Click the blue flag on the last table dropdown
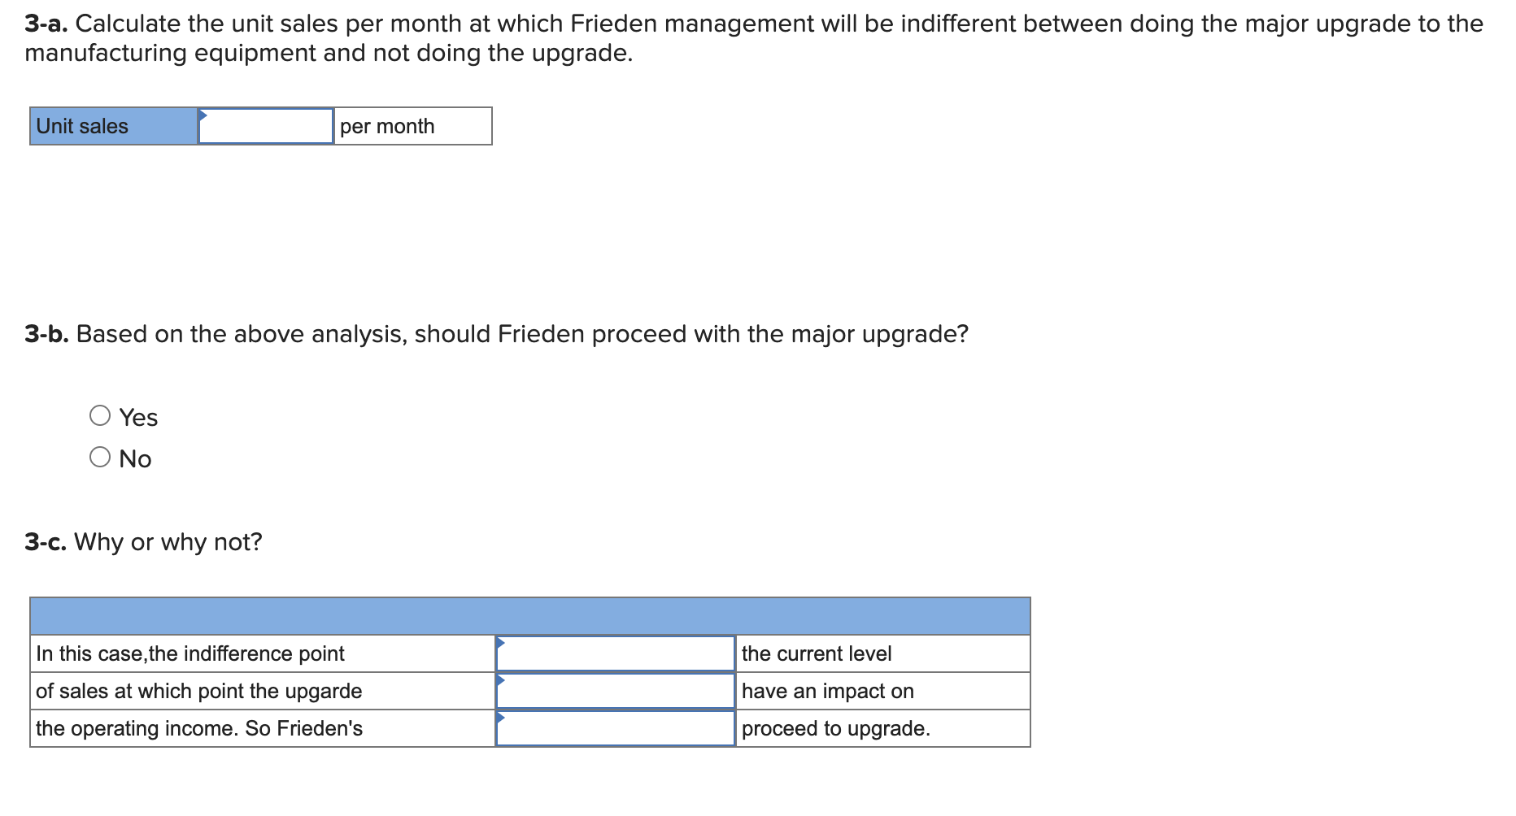The image size is (1516, 816). pos(502,717)
